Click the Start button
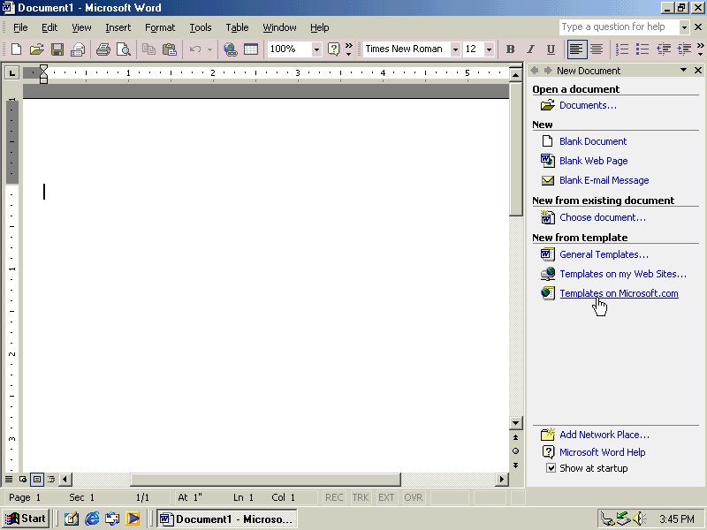 click(x=26, y=519)
